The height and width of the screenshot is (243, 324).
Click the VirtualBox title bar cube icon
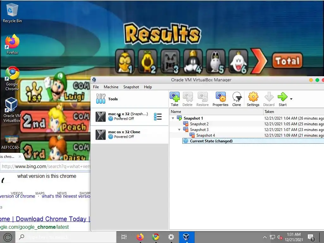(x=94, y=80)
